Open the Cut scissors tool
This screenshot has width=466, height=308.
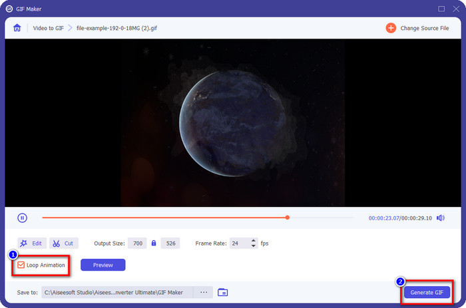pos(64,243)
